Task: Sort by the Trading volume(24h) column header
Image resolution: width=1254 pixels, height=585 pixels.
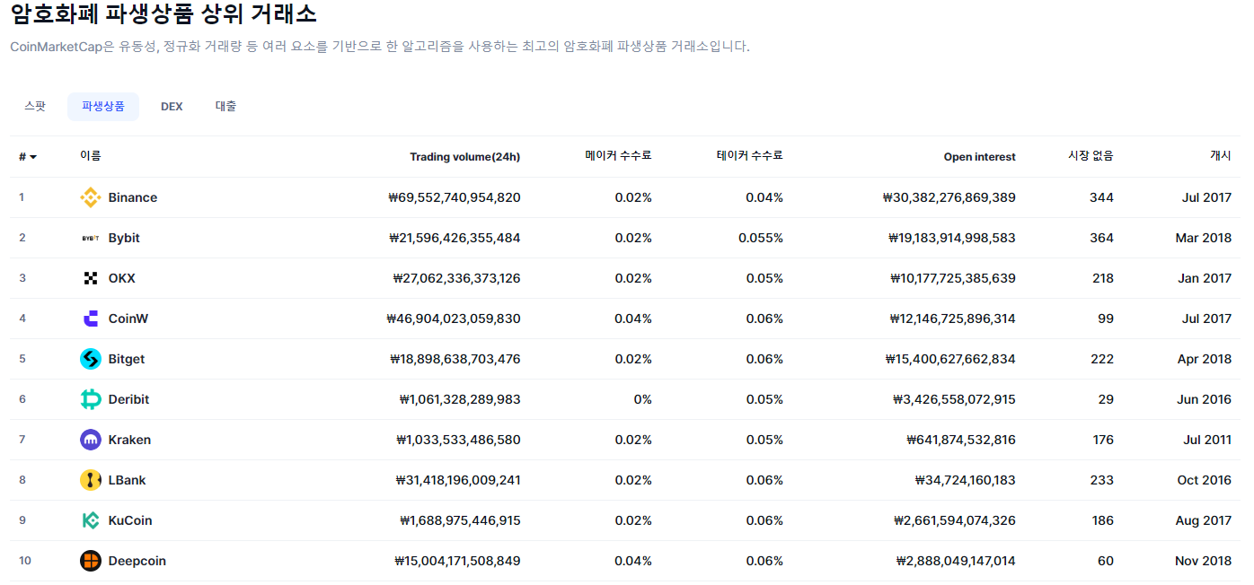Action: coord(465,155)
